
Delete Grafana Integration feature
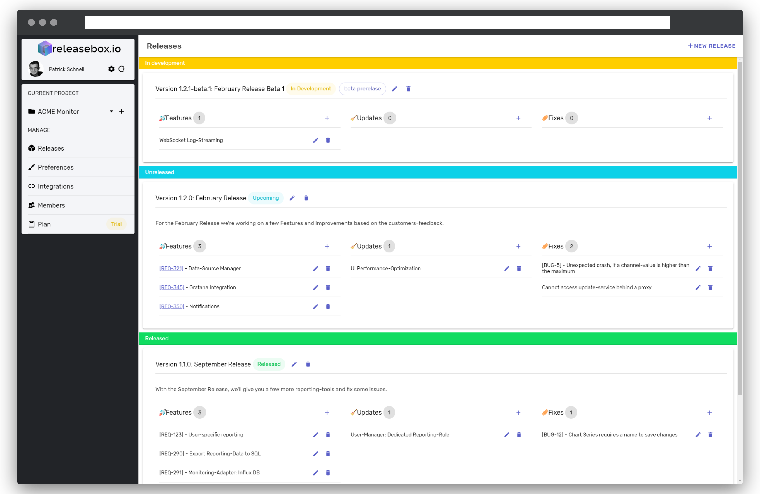328,287
